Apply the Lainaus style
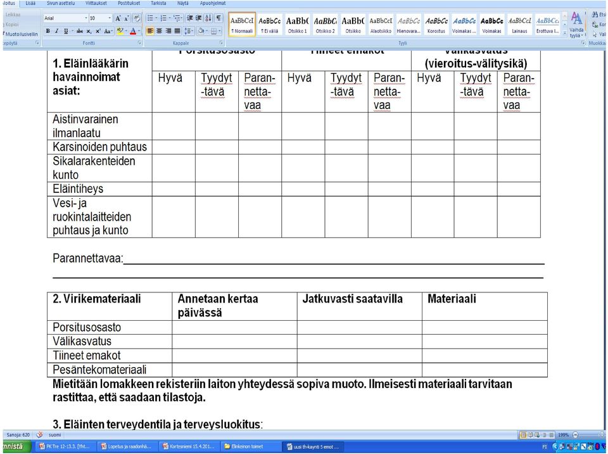Image resolution: width=608 pixels, height=454 pixels. pos(519,25)
